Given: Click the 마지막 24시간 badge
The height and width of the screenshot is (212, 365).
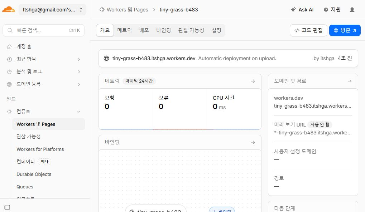Looking at the screenshot, I should (x=139, y=81).
